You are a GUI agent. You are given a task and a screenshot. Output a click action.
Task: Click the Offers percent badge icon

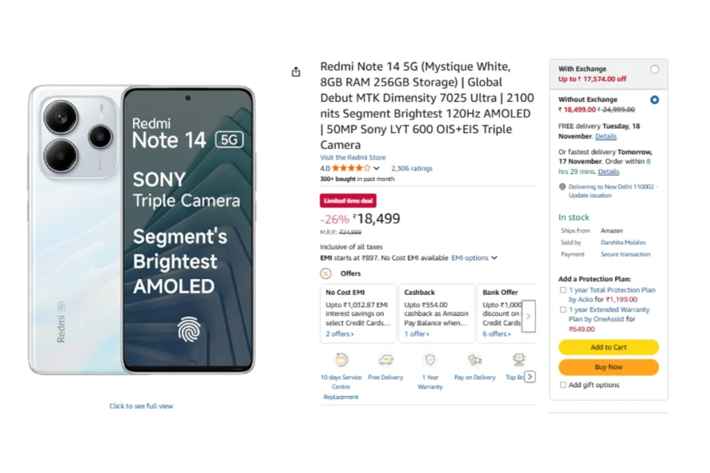click(326, 274)
